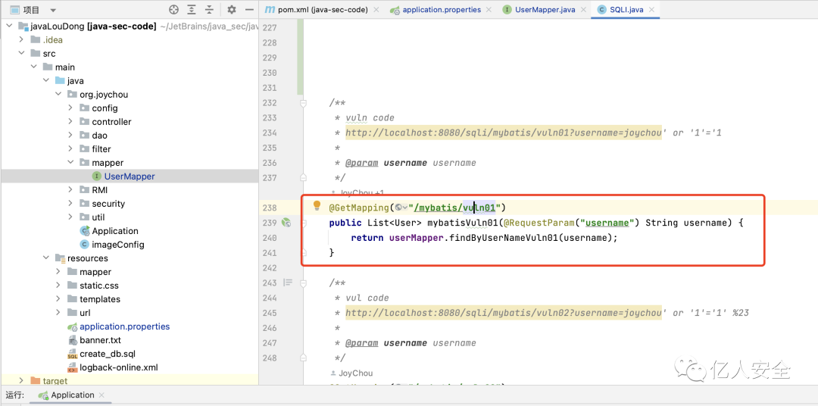The height and width of the screenshot is (406, 818).
Task: Click the yellow lightbulb intention icon
Action: coord(317,206)
